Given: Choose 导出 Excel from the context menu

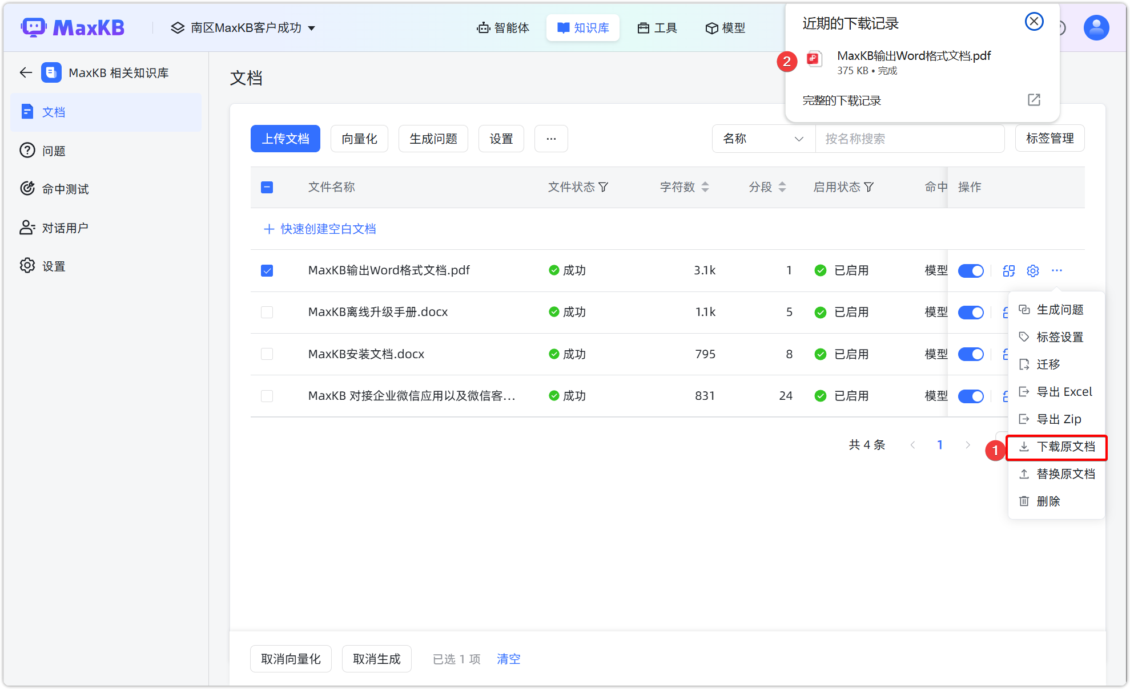Looking at the screenshot, I should [1056, 391].
